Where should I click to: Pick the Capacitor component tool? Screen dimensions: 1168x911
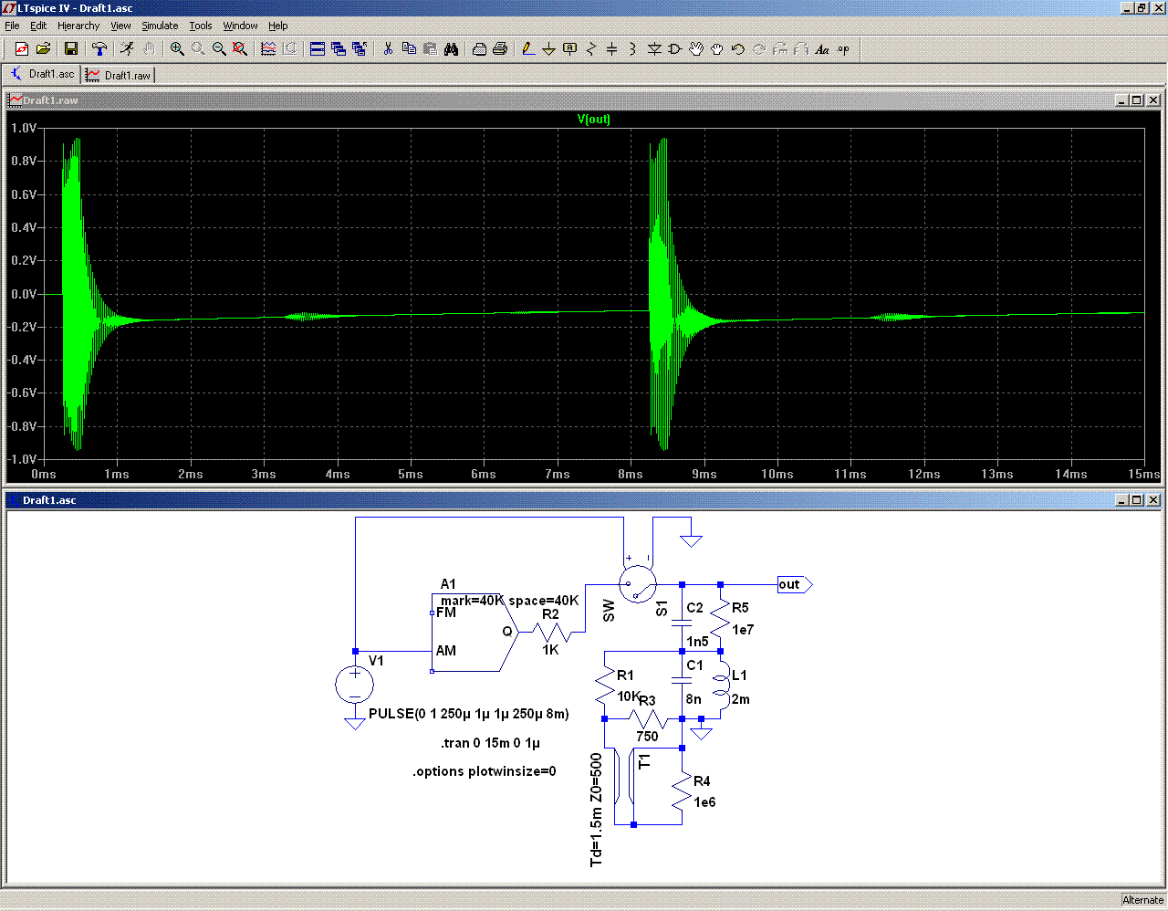[x=611, y=49]
